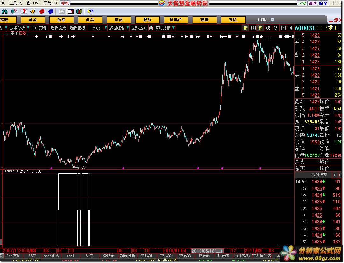Click the yellow diamond arrow icon
The image size is (344, 263).
point(33,11)
